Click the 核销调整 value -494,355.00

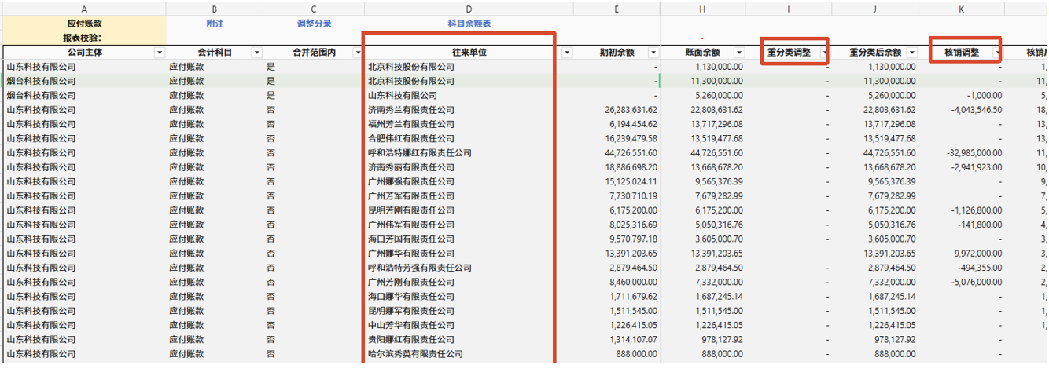981,268
